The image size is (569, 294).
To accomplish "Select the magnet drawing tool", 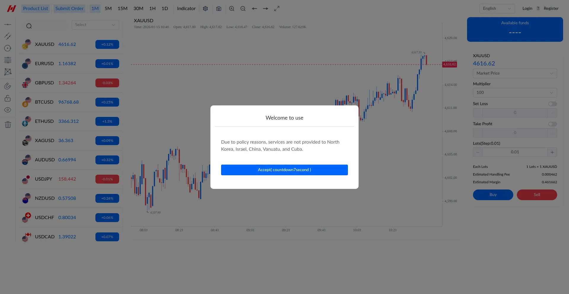I will pyautogui.click(x=8, y=86).
